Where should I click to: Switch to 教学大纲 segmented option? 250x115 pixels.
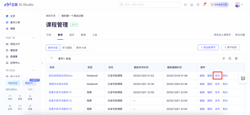(81, 48)
